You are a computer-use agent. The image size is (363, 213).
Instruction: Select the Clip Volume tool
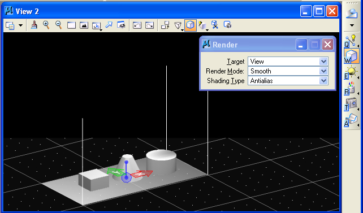pos(215,25)
